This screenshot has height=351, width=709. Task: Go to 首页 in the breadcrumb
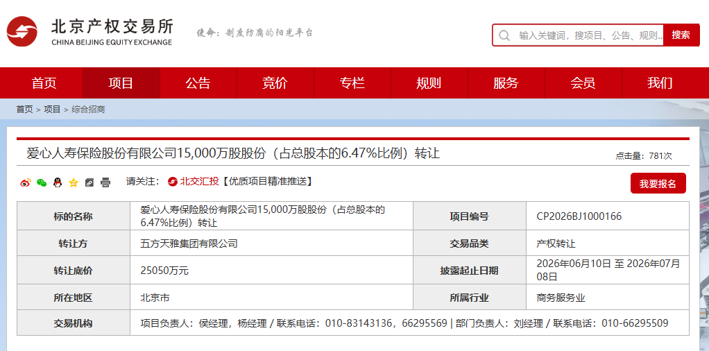pos(24,110)
